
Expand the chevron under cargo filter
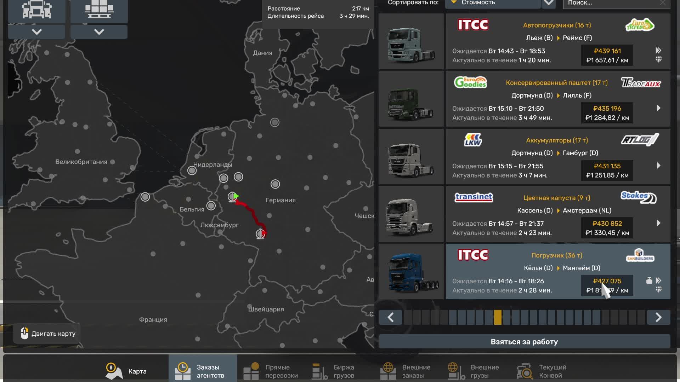(x=99, y=32)
